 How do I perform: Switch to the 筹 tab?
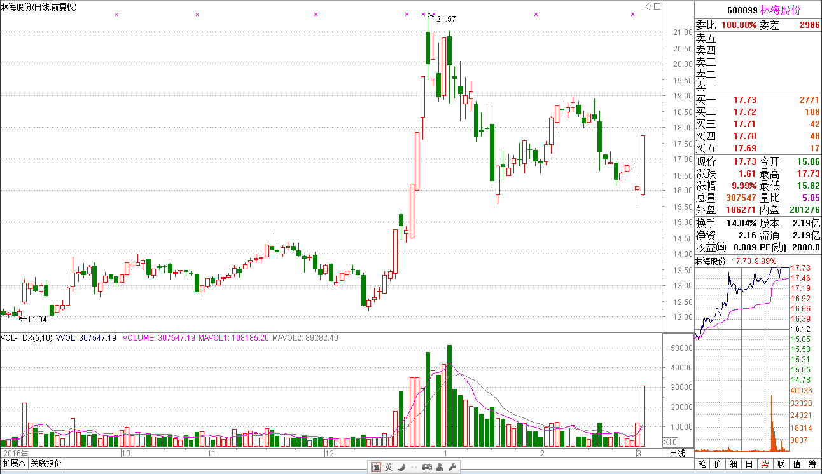coord(813,464)
